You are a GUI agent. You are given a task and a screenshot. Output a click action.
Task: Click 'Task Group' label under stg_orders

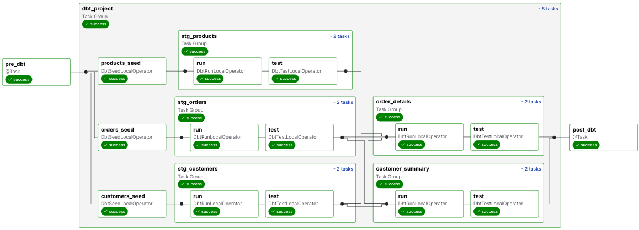pyautogui.click(x=191, y=110)
